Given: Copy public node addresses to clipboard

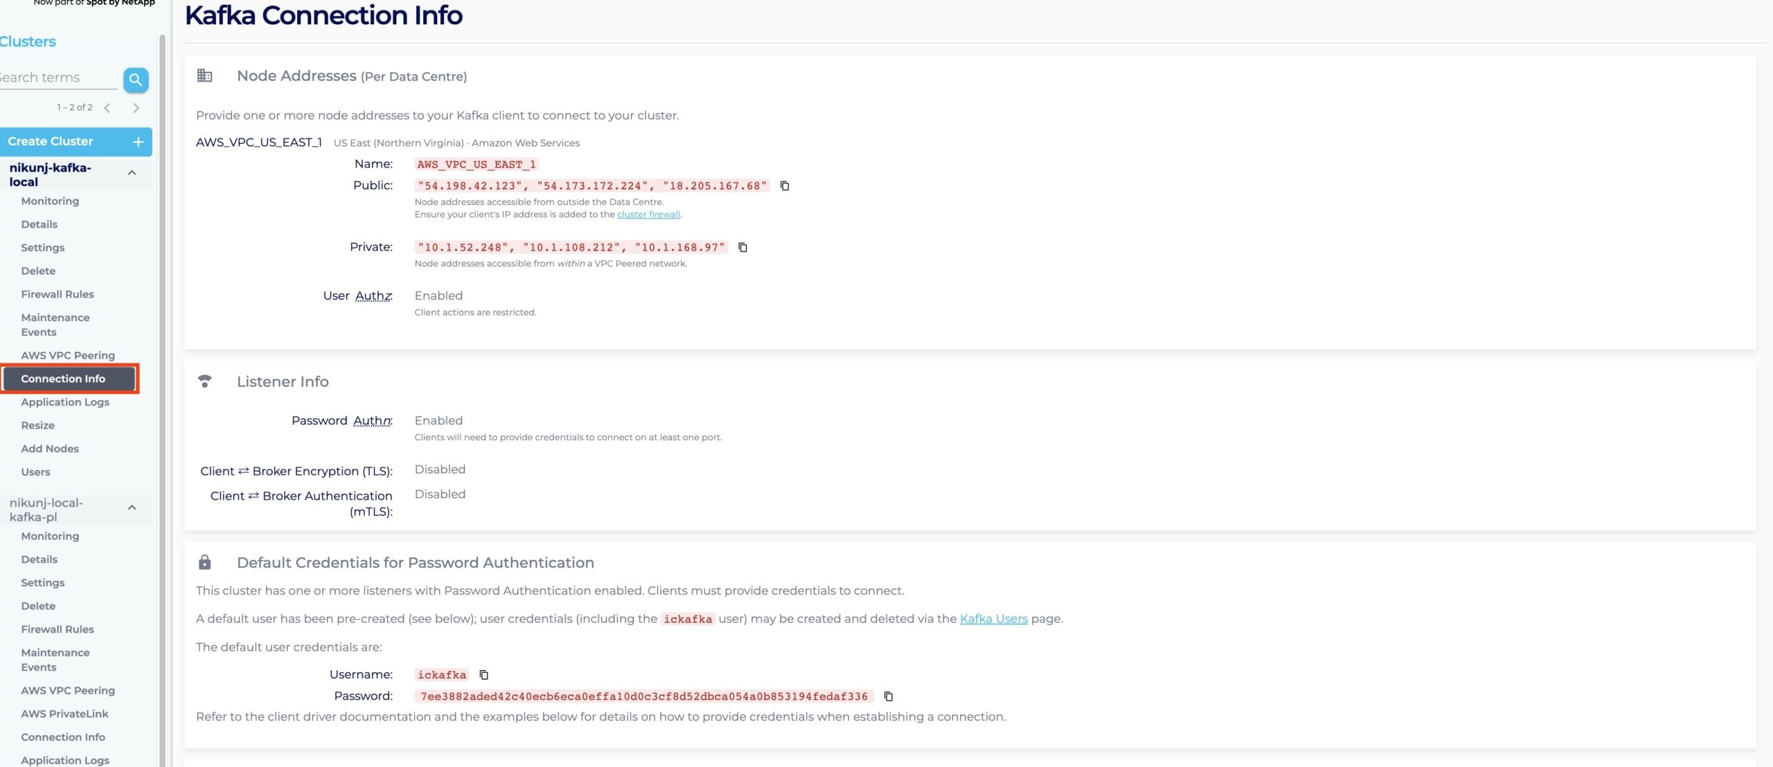Looking at the screenshot, I should (785, 186).
